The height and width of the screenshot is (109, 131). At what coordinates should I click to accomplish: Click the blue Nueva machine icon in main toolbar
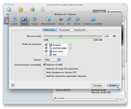(9, 10)
